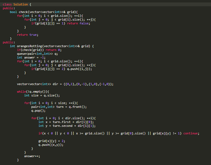Click the q.pop() statement
Viewport: 211px width, 165px height.
[38, 111]
